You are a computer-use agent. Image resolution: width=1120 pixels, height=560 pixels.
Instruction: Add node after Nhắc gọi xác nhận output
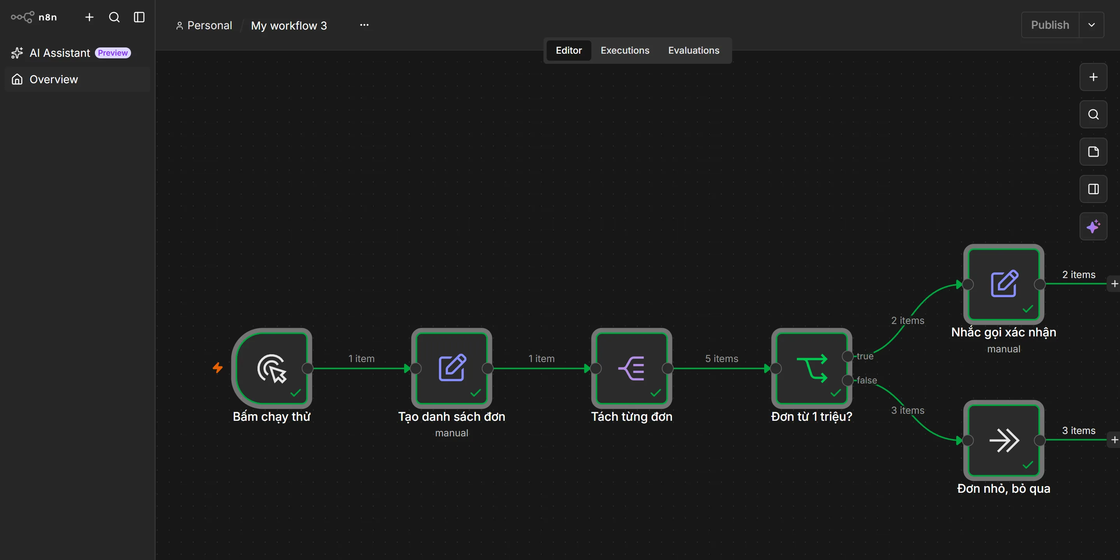tap(1114, 284)
